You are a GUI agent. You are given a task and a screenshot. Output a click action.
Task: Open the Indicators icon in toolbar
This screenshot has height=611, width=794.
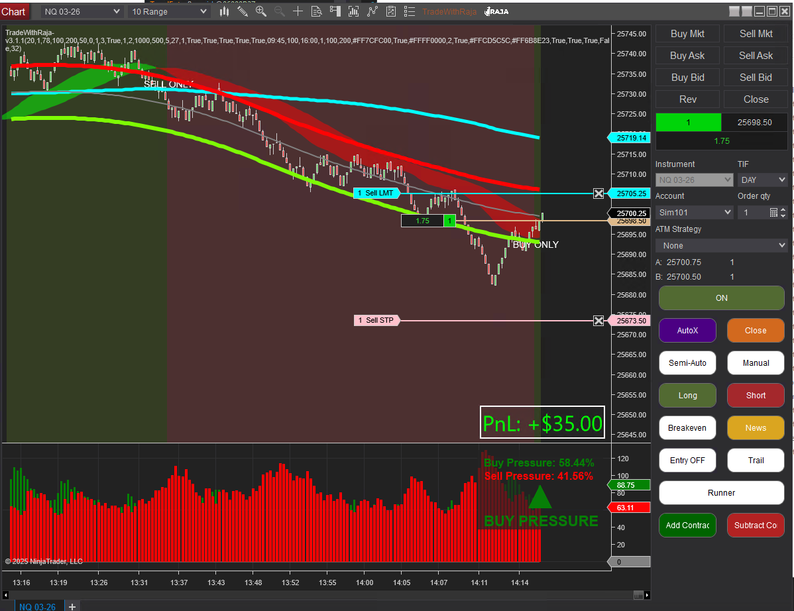pos(372,11)
